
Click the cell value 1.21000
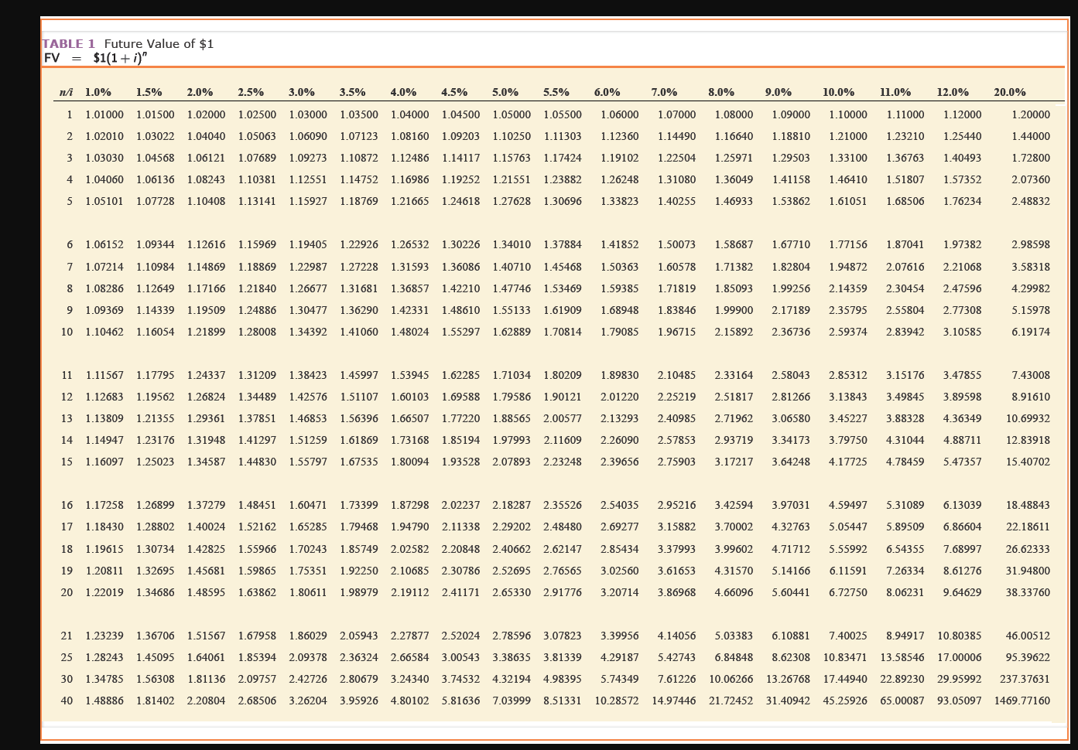click(x=848, y=136)
